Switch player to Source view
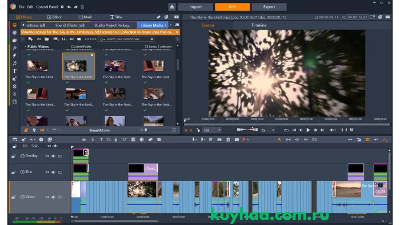The image size is (400, 225). tap(207, 25)
